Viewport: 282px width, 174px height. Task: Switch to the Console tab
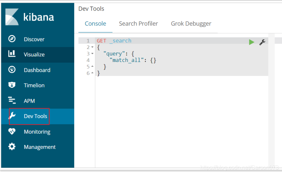(x=95, y=23)
